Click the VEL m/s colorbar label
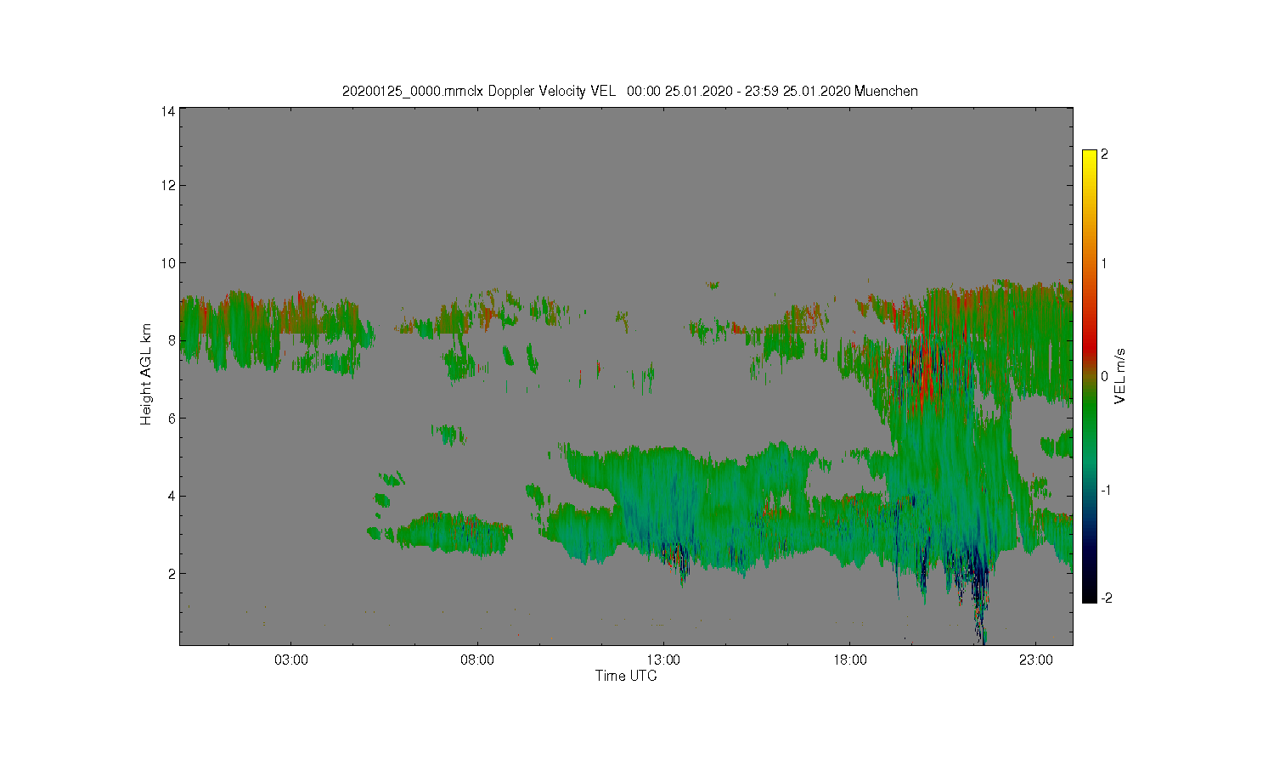The image size is (1274, 764). coord(1121,376)
